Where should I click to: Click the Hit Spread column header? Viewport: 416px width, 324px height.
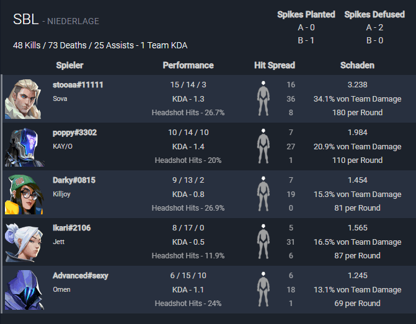tap(275, 65)
